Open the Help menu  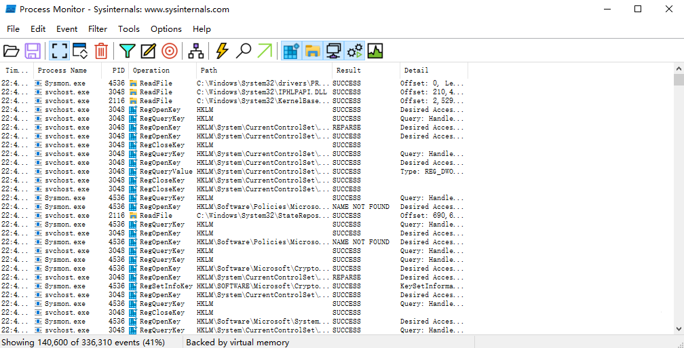tap(202, 29)
